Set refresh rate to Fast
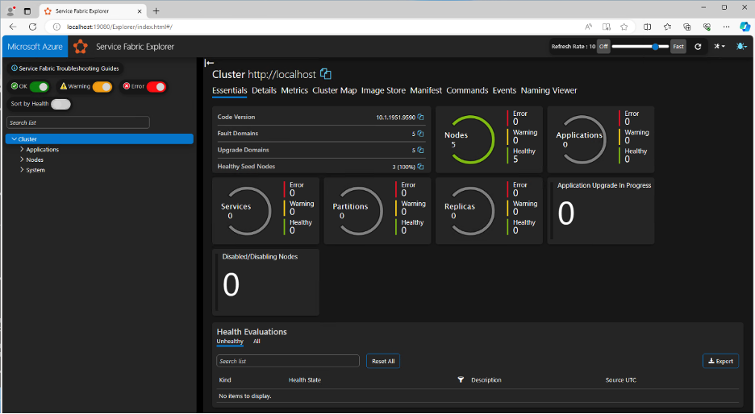755x414 pixels. (678, 47)
